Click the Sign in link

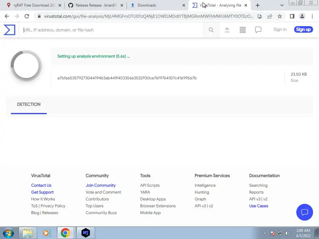280,30
